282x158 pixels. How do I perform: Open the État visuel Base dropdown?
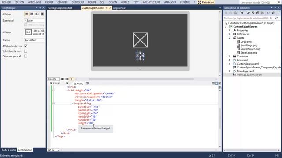[x=34, y=21]
